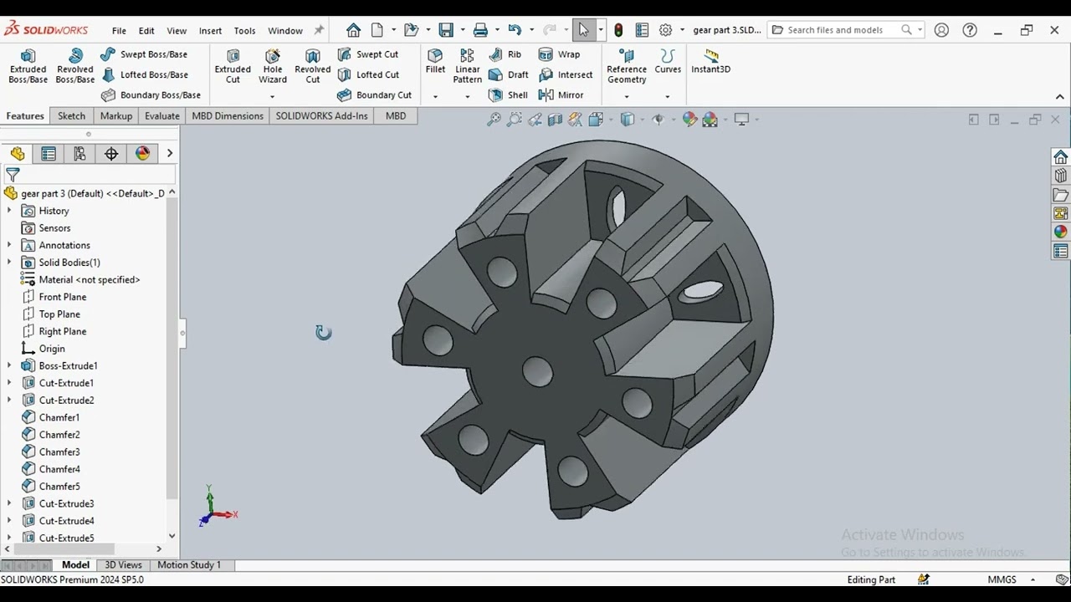
Task: Click the Draft tool
Action: pos(509,74)
